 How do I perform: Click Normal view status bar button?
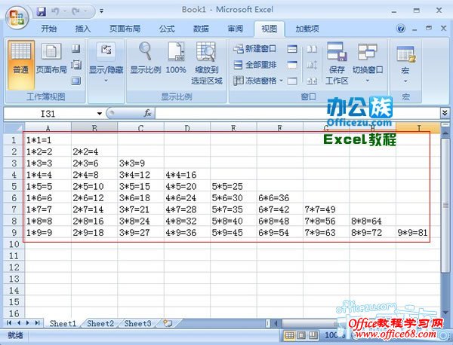tap(290, 335)
